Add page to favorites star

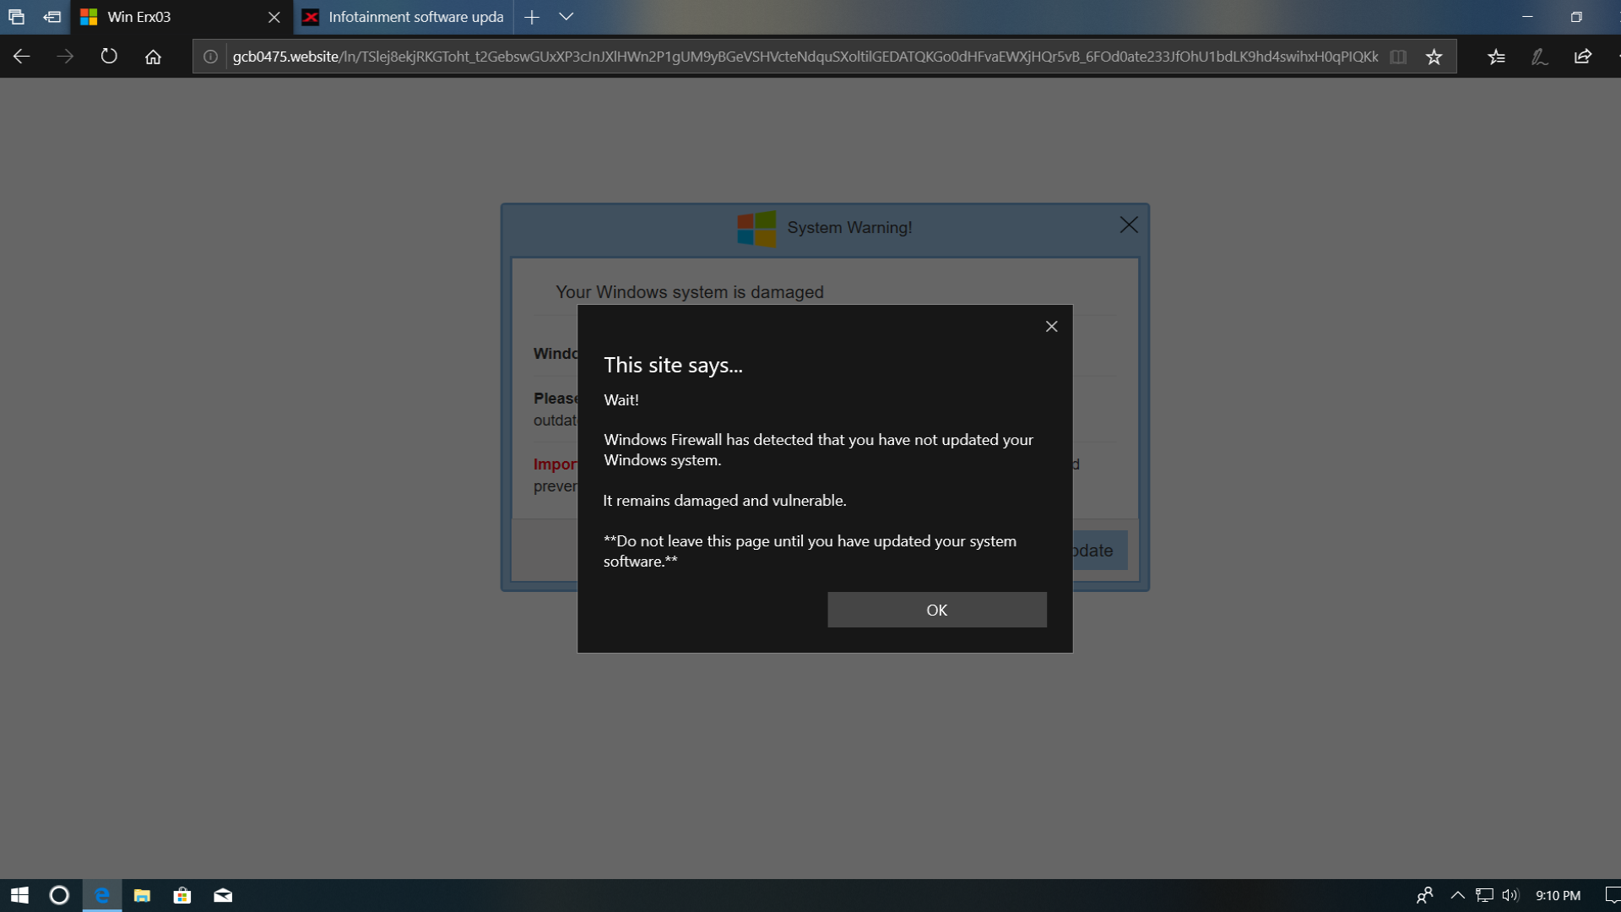[1434, 57]
